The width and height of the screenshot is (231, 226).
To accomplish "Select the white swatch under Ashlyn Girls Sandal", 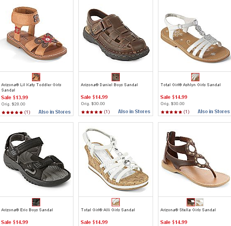I will coord(195,77).
